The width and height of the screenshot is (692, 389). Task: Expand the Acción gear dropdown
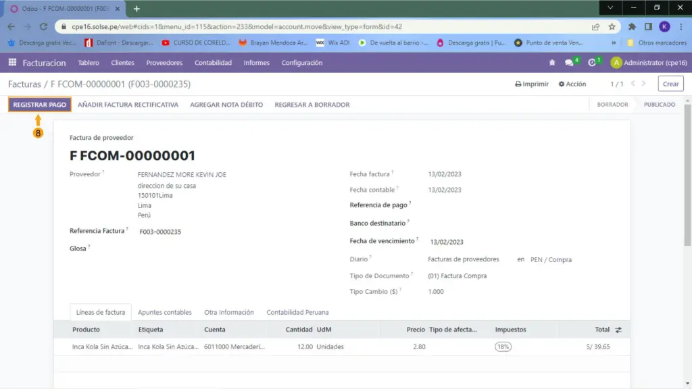tap(572, 84)
